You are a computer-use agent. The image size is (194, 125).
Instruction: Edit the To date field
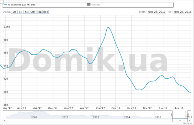pyautogui.click(x=183, y=12)
